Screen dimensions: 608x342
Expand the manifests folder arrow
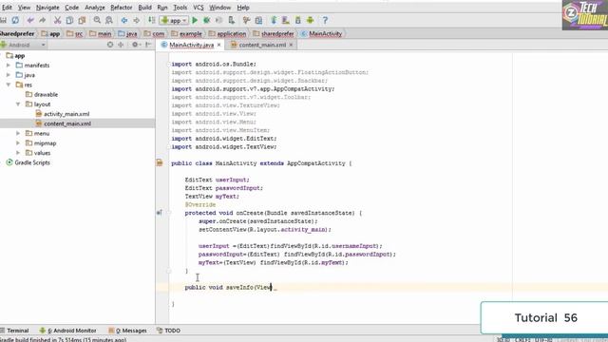click(9, 66)
